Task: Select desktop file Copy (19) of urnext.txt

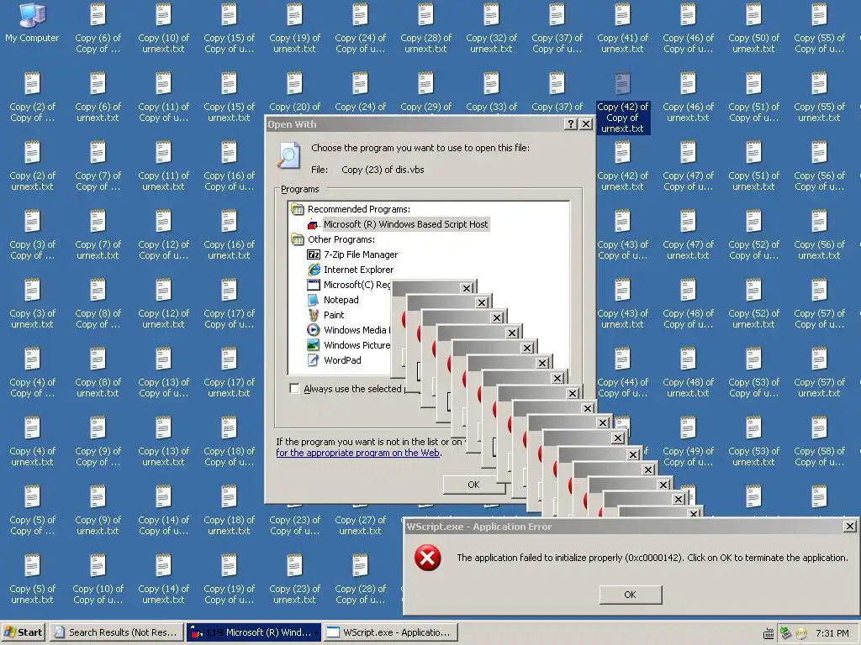Action: point(294,29)
